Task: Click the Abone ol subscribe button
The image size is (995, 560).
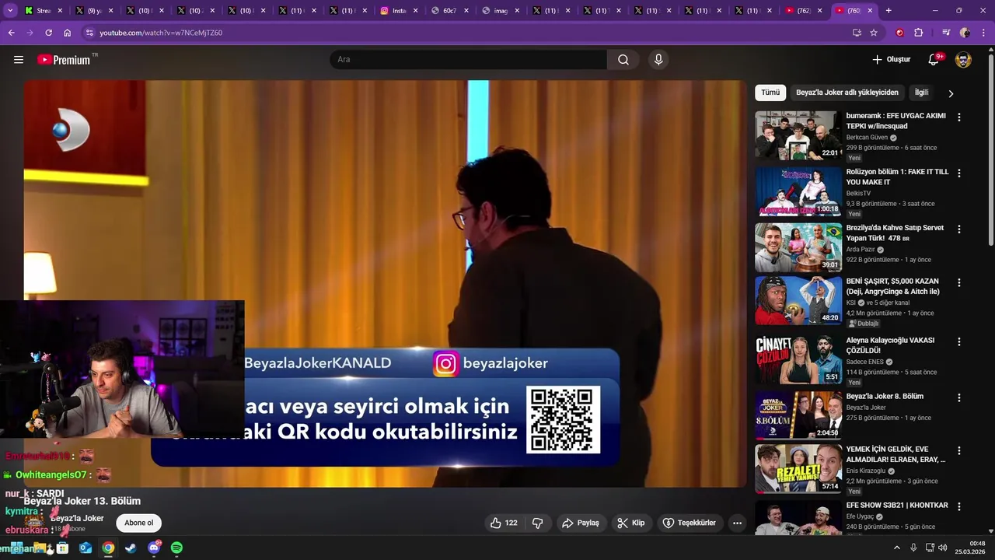Action: [x=139, y=523]
